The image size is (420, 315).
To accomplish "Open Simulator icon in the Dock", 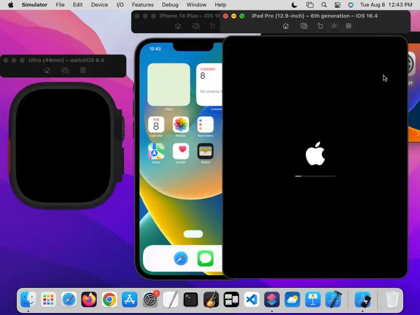I will tap(363, 299).
